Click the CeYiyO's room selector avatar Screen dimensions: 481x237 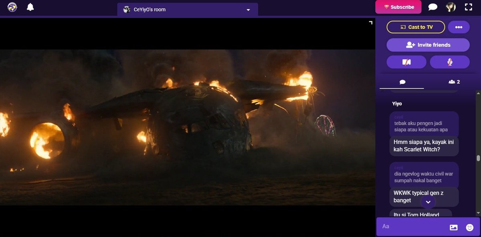[127, 9]
